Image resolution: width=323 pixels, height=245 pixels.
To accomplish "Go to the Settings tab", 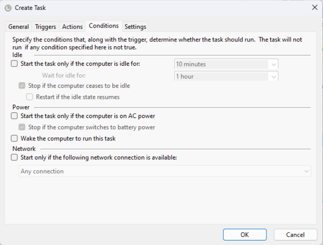I will pos(136,27).
